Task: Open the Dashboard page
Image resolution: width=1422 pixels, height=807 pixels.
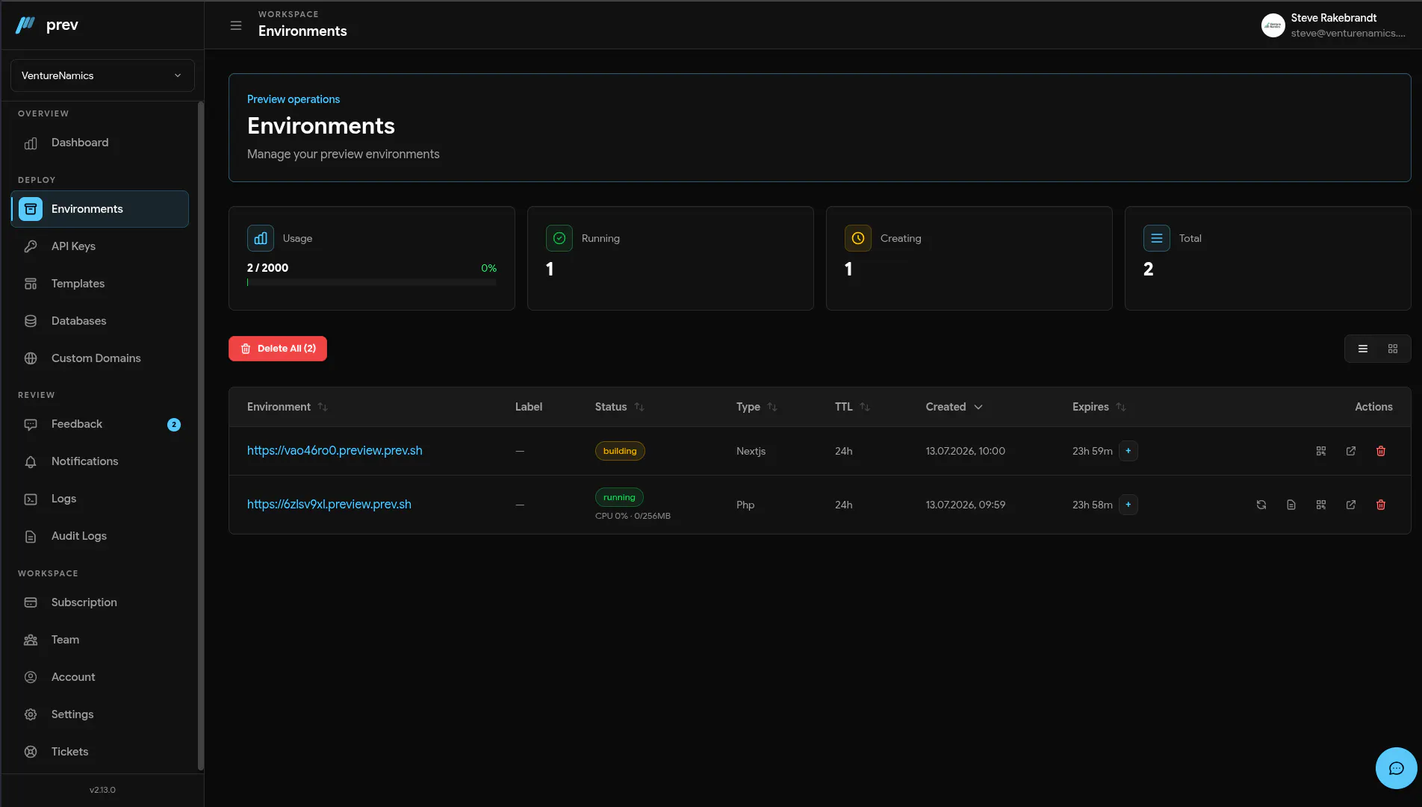Action: (x=100, y=143)
